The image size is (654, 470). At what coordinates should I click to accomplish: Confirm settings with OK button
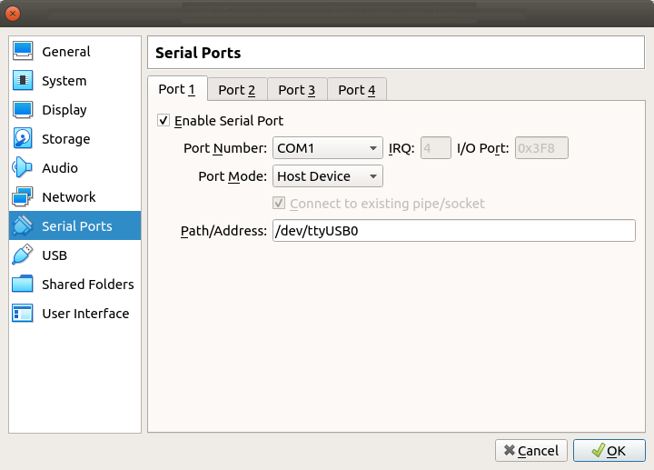(609, 450)
